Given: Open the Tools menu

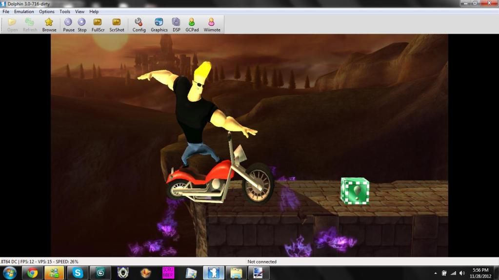Looking at the screenshot, I should tap(64, 11).
